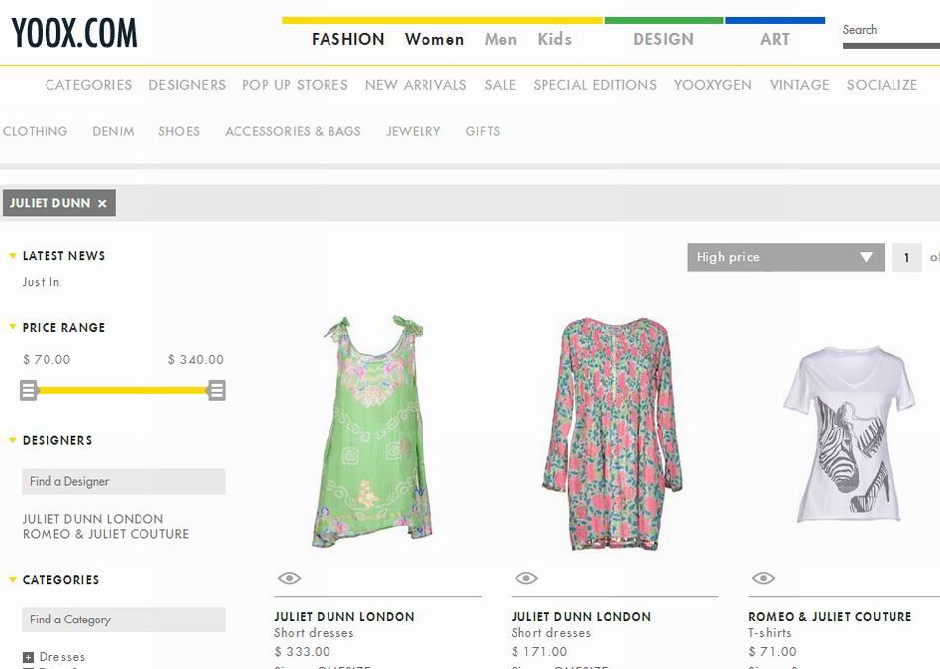Filter by JULIET DUNN LONDON designer
This screenshot has height=669, width=940.
93,519
